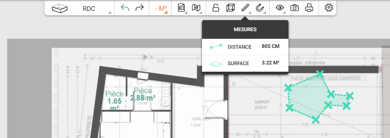Click the topmost measurement cross marker
Screen dimensions: 390x138
pyautogui.click(x=320, y=74)
